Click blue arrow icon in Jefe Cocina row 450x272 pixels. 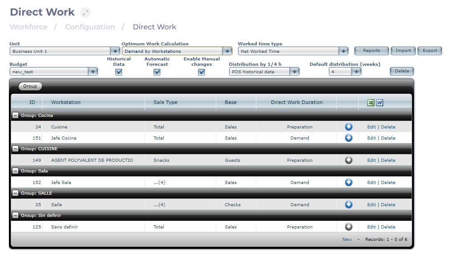[x=349, y=138]
